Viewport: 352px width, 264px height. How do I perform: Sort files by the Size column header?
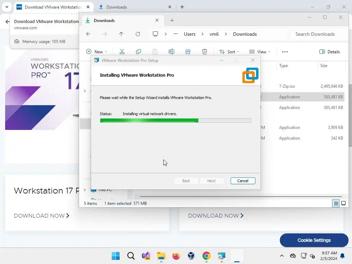pyautogui.click(x=324, y=66)
